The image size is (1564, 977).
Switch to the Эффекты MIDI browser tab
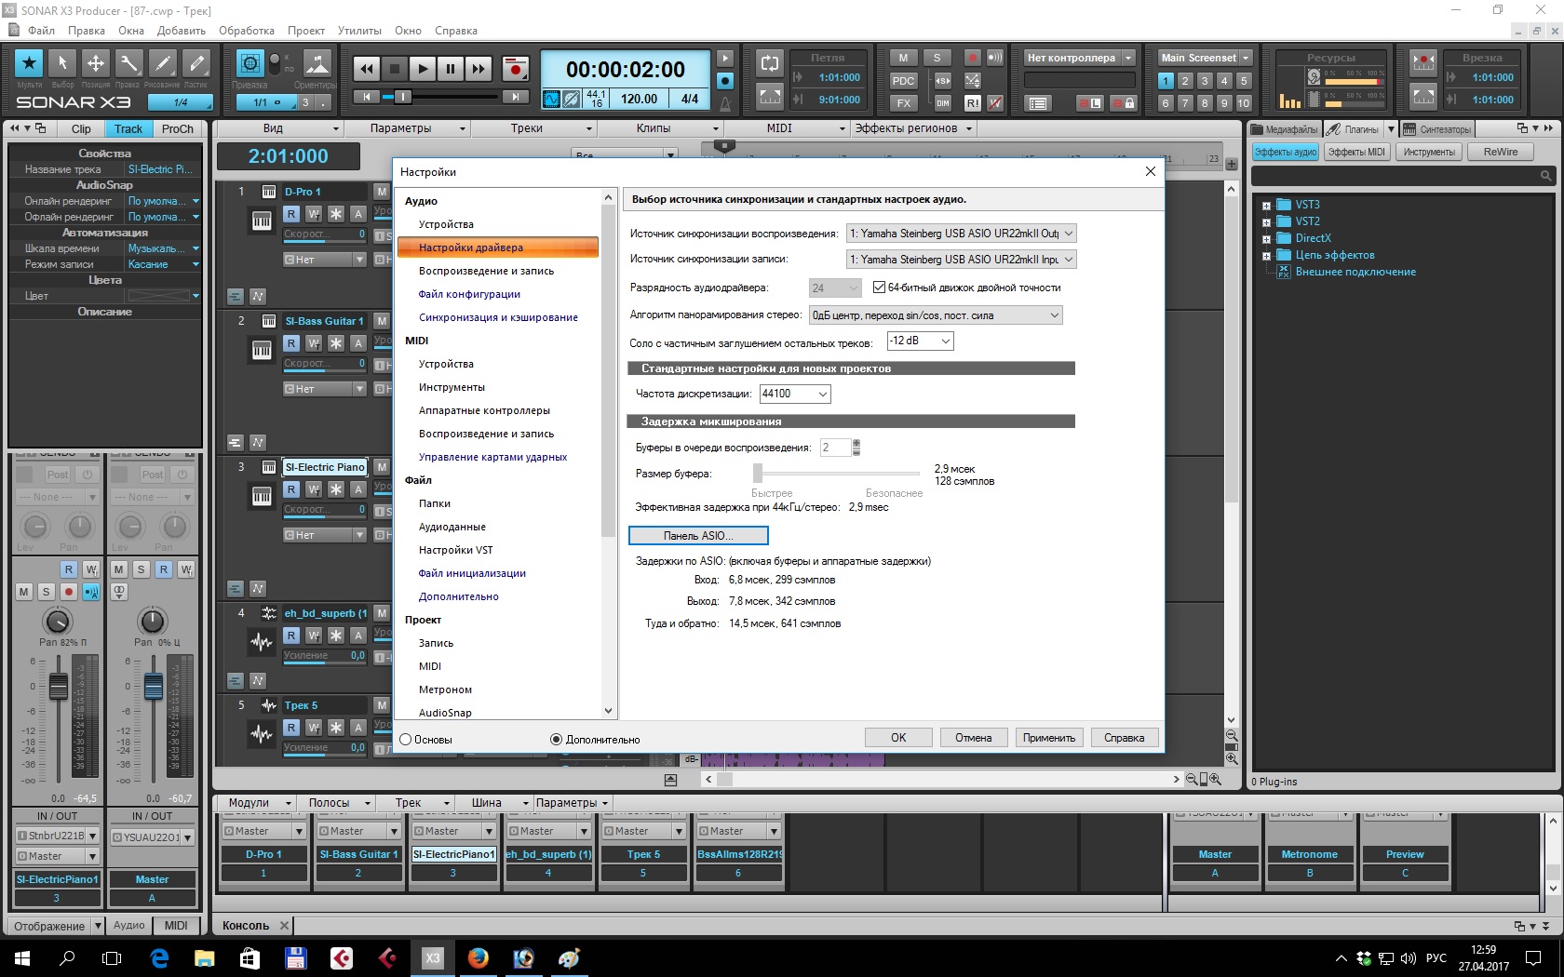[x=1356, y=152]
